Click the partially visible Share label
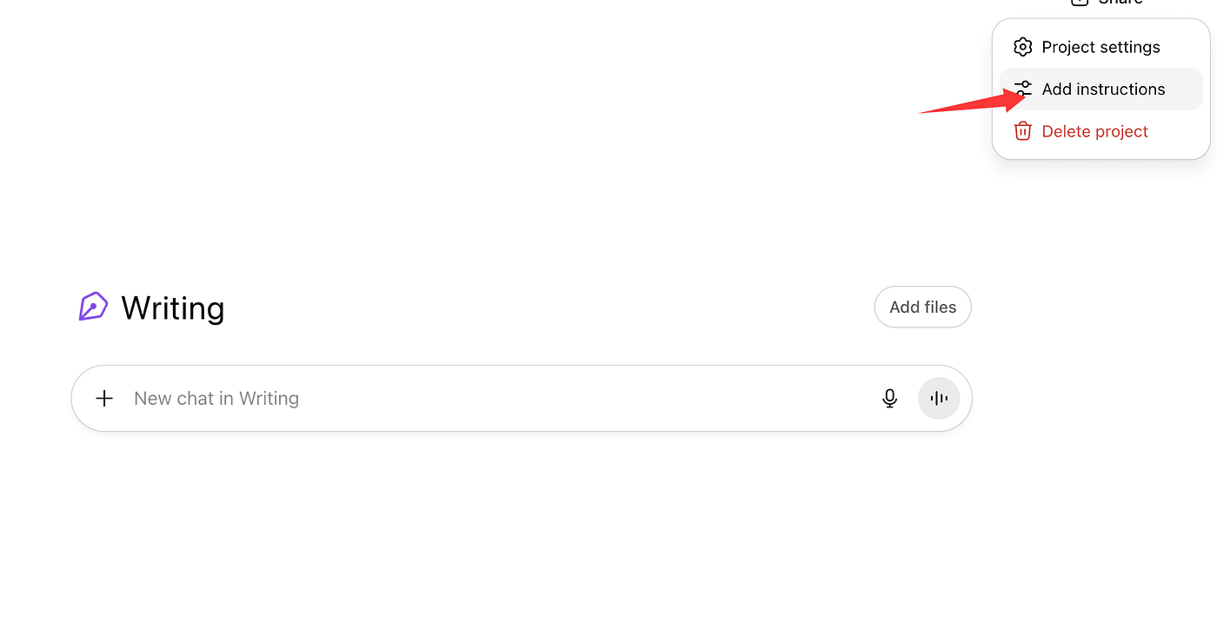Screen dimensions: 1217x622 tap(1121, 3)
